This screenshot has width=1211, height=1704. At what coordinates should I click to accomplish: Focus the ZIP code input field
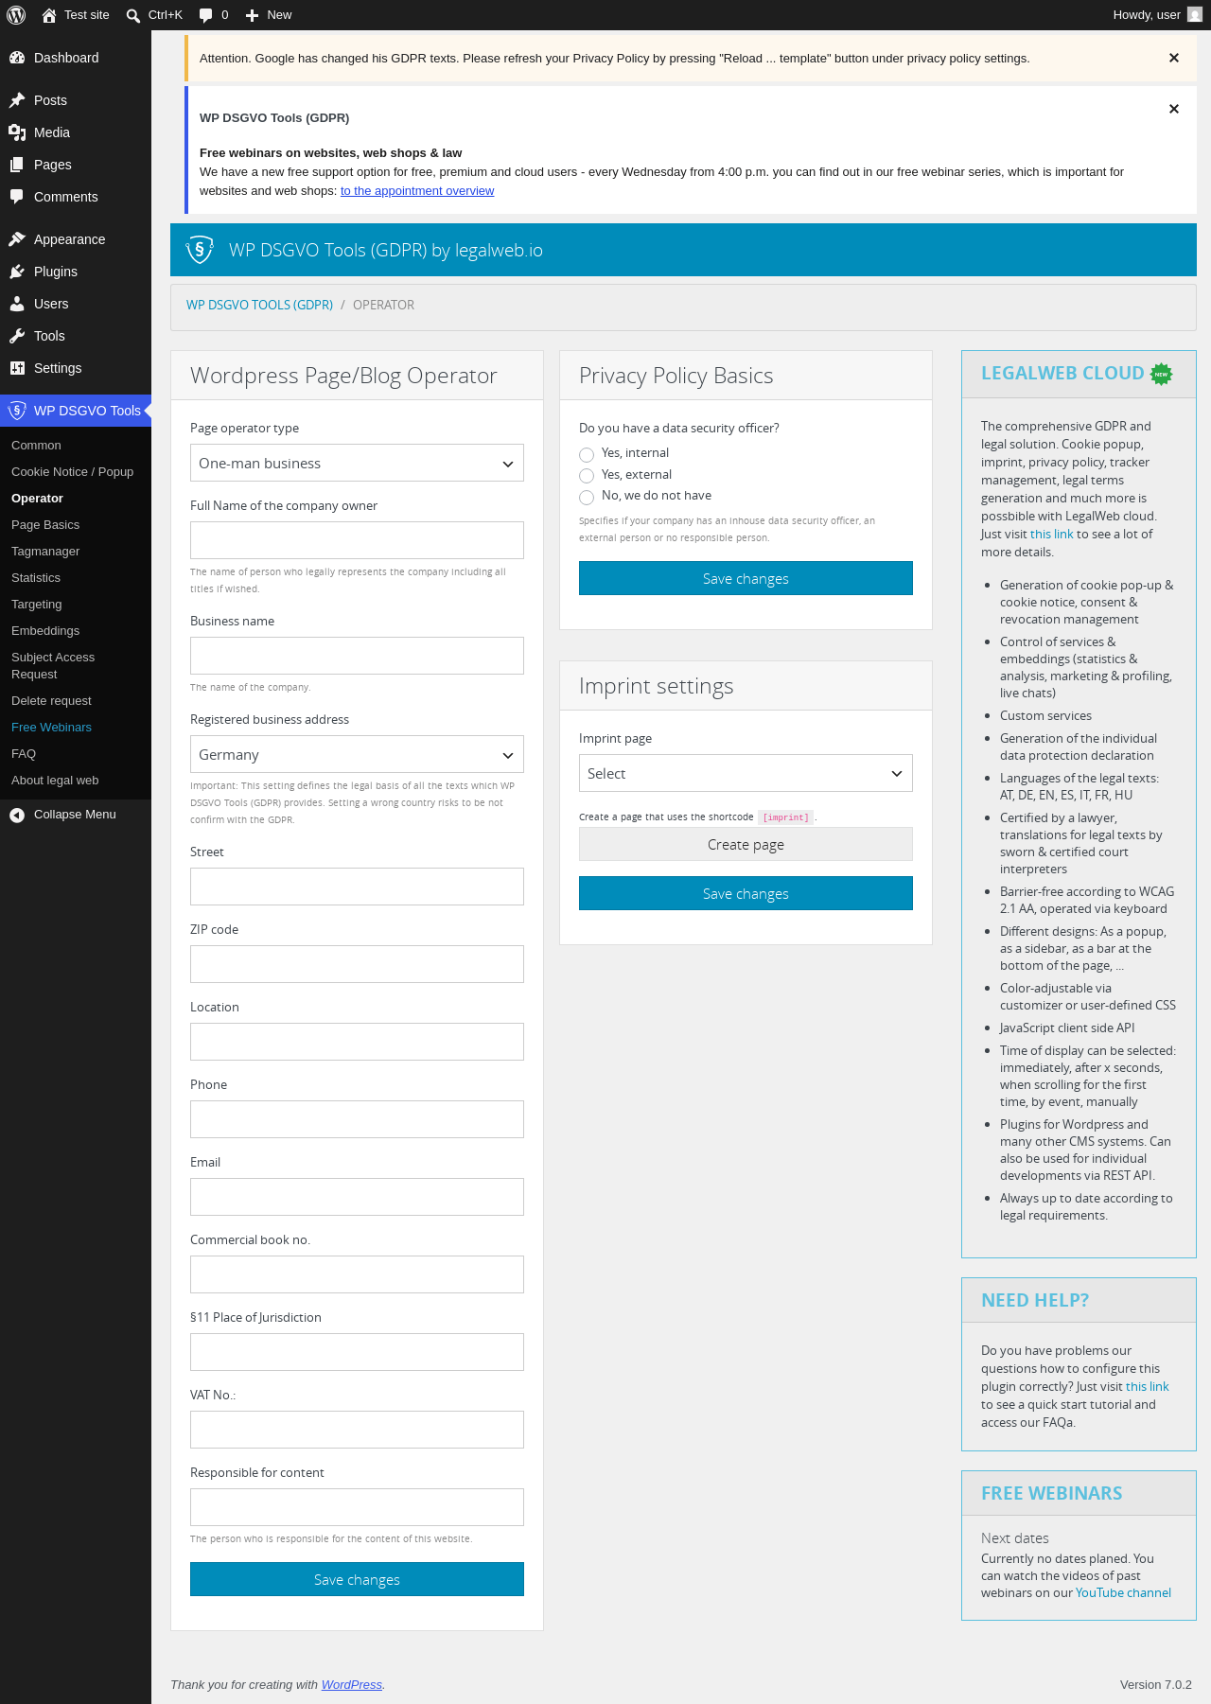357,964
